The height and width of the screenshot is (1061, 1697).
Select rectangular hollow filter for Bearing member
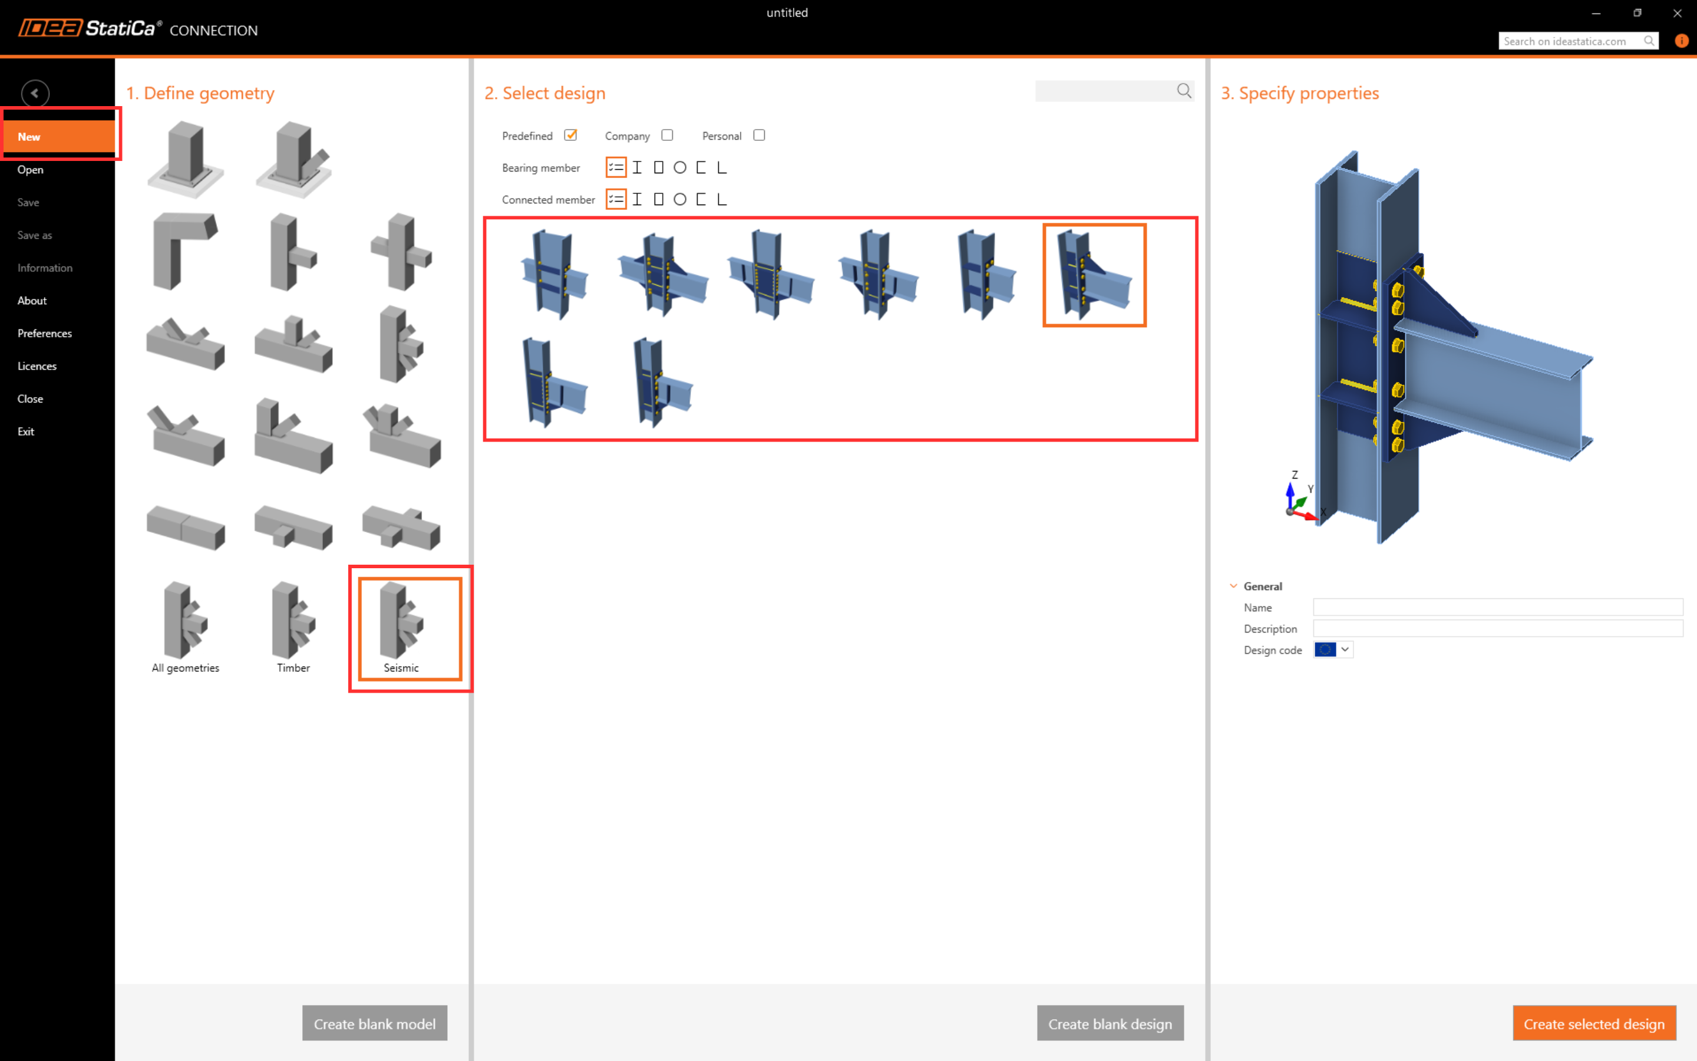click(x=658, y=168)
